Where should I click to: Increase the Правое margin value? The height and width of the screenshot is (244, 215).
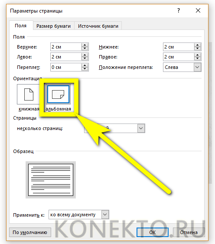(x=197, y=55)
